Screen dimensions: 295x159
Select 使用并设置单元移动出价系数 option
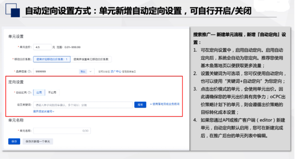pyautogui.click(x=91, y=59)
